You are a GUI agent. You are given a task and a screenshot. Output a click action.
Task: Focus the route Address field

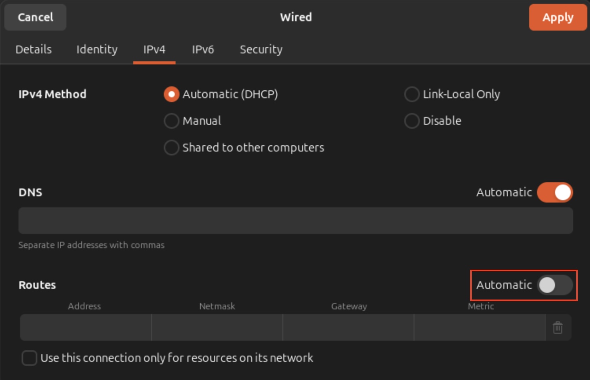pos(86,327)
